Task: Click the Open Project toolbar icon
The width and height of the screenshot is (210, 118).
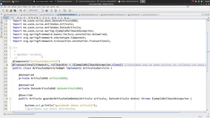Action: pyautogui.click(x=11, y=10)
